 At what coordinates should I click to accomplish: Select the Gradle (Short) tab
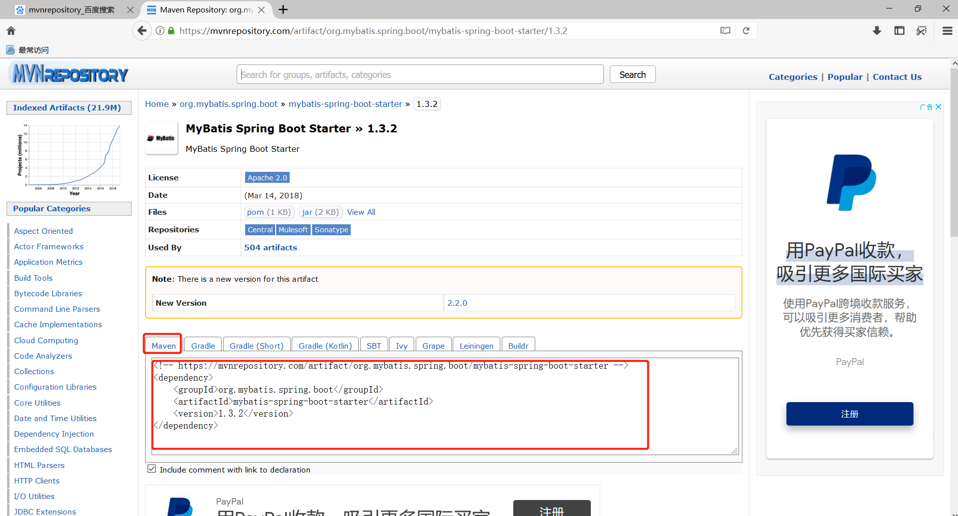coord(257,346)
